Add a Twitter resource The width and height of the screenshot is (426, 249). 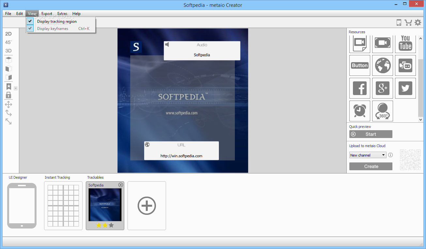405,88
